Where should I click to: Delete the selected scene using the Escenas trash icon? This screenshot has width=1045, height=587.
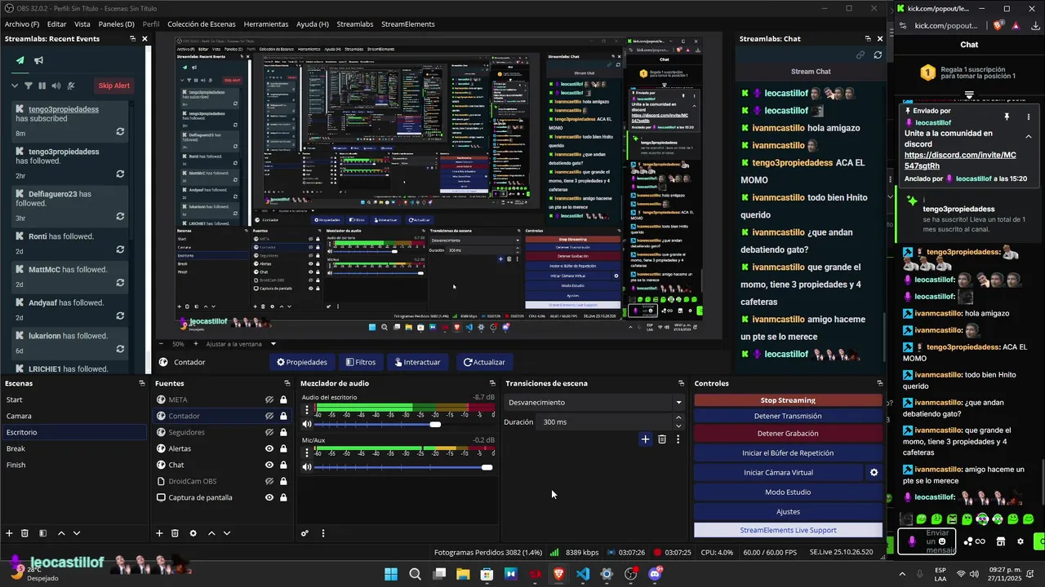point(24,533)
